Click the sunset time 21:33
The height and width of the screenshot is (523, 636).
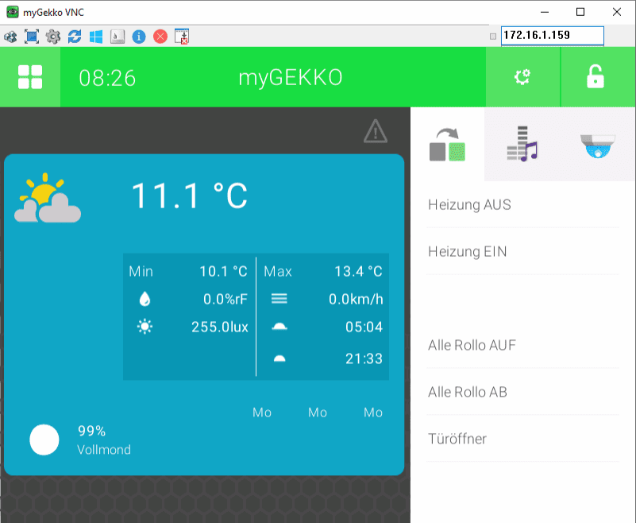click(x=364, y=358)
